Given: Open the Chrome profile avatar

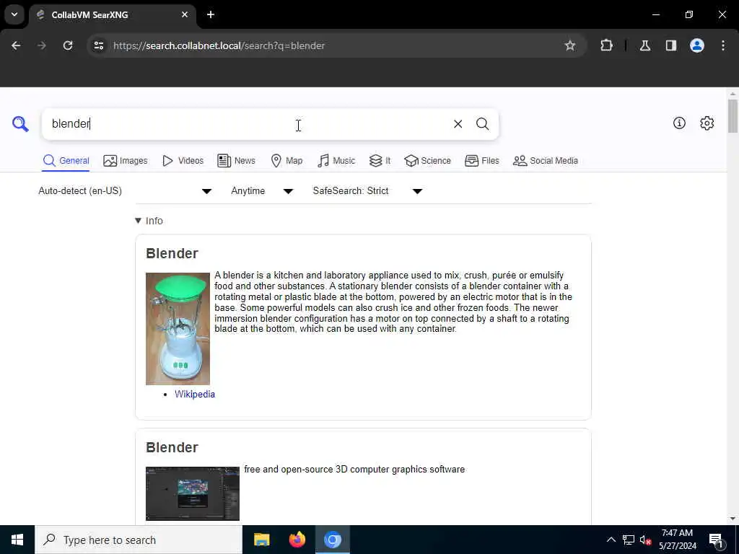Looking at the screenshot, I should tap(697, 45).
